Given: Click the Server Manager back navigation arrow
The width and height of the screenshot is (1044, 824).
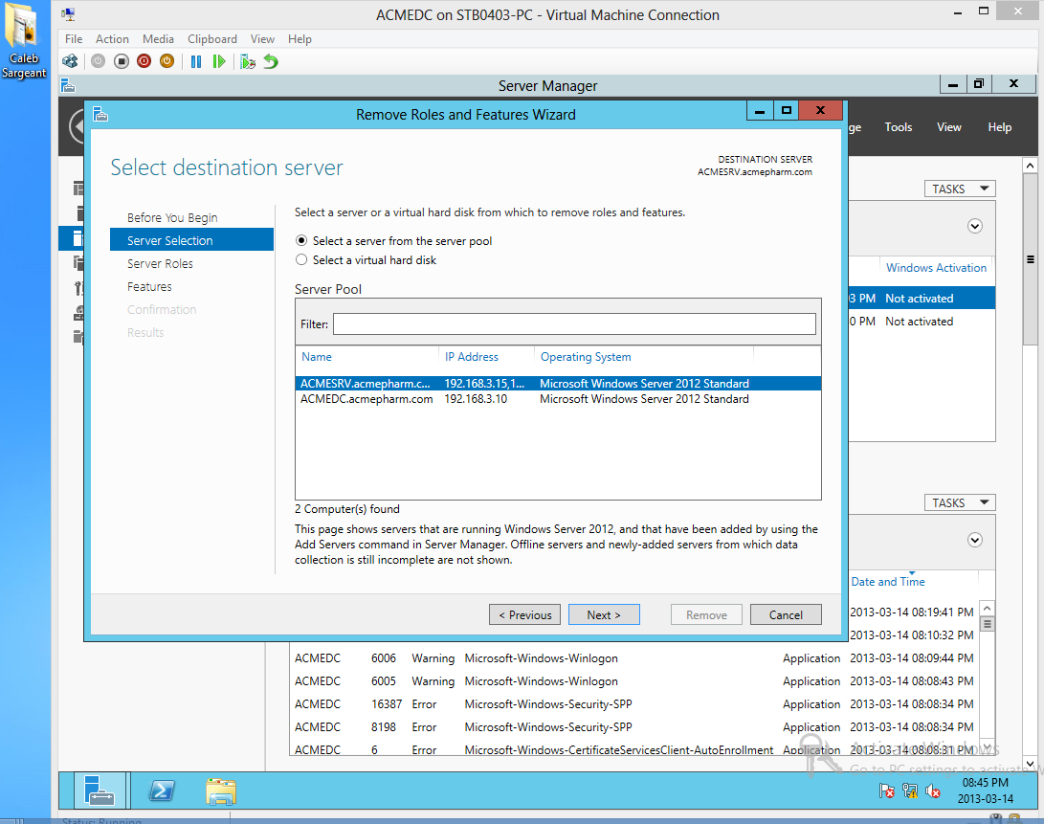Looking at the screenshot, I should [78, 126].
